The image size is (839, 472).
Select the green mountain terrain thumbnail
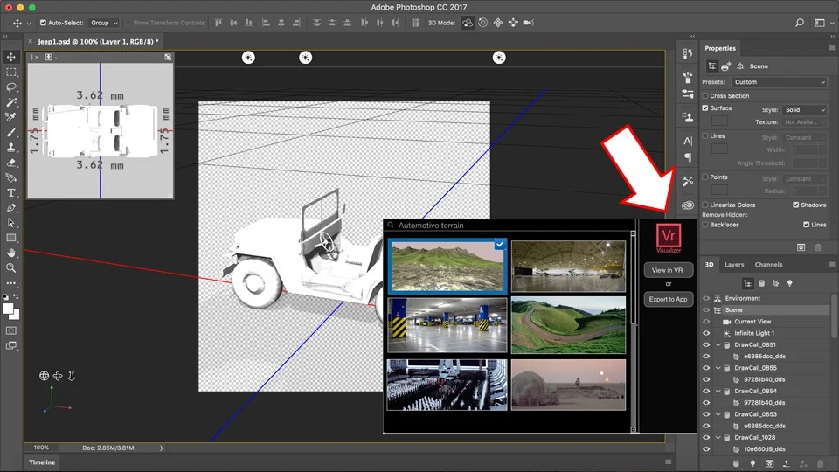pos(447,266)
